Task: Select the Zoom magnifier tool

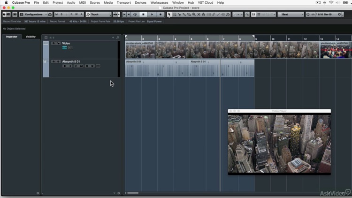Action: (194, 15)
